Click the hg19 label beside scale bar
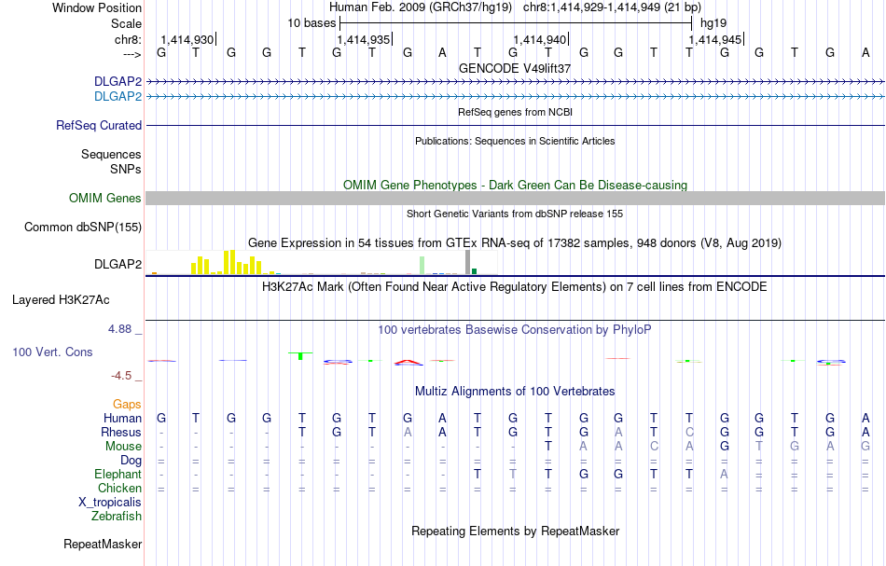The width and height of the screenshot is (886, 566). 713,23
